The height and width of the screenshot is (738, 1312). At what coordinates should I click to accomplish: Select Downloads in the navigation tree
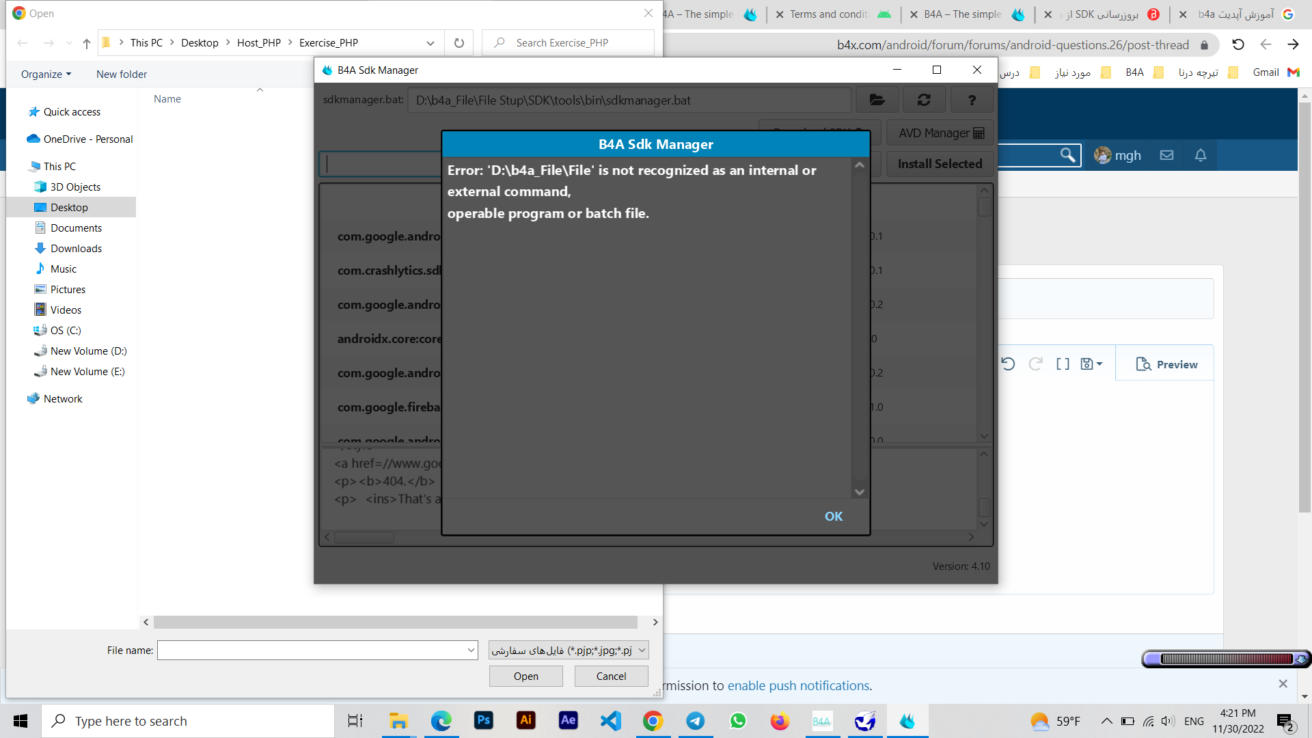pos(76,248)
